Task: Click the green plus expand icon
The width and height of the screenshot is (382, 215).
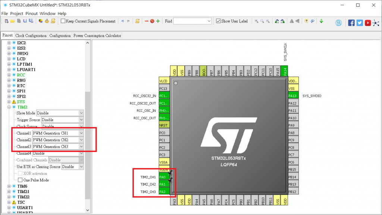Action: [158, 21]
